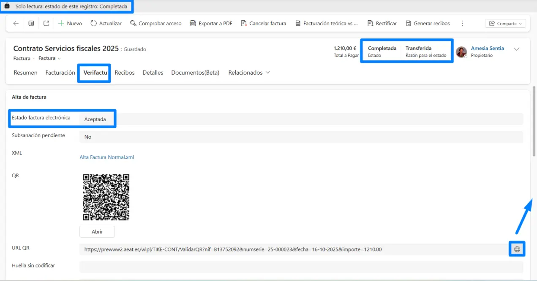Click the QR code image
The width and height of the screenshot is (537, 281).
tap(106, 197)
